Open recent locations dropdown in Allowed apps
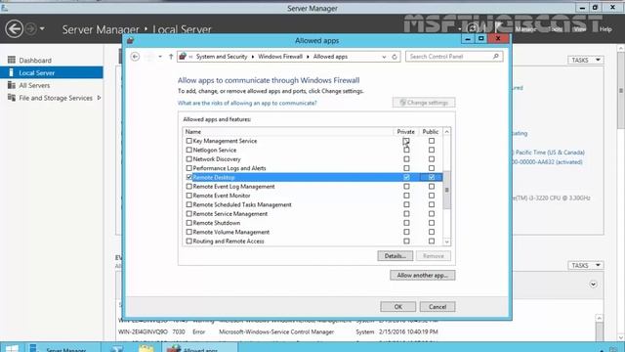The width and height of the screenshot is (625, 352). click(160, 57)
